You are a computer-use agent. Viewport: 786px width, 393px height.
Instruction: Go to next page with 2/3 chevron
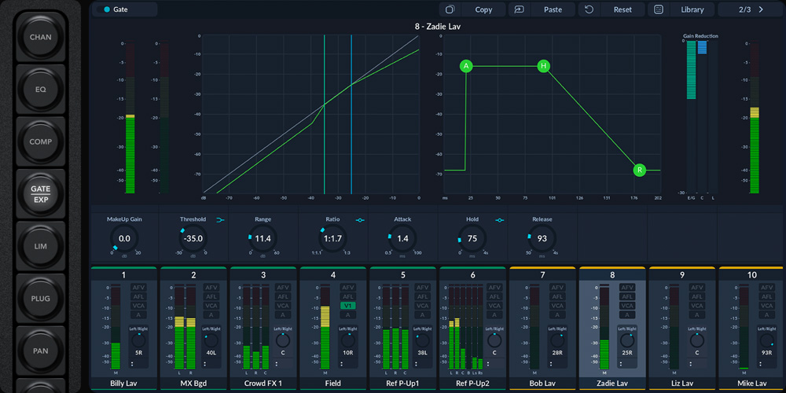point(761,9)
